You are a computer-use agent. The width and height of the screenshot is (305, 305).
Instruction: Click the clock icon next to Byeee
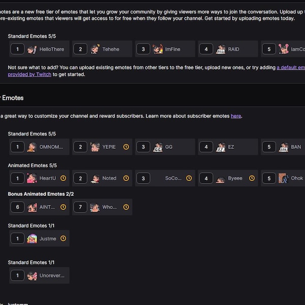(x=252, y=178)
